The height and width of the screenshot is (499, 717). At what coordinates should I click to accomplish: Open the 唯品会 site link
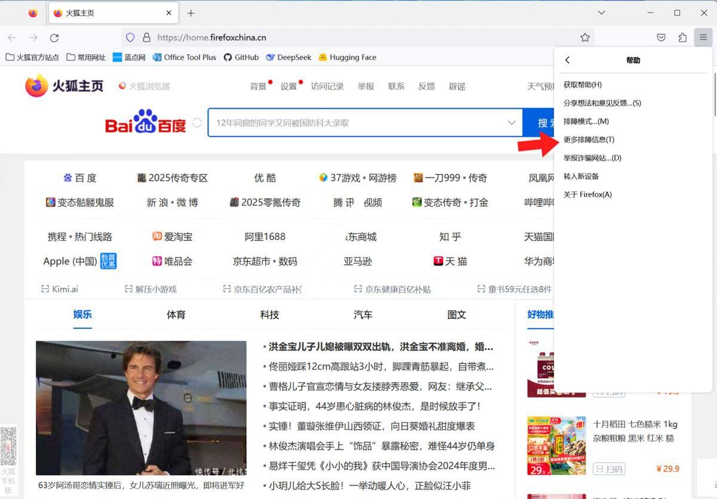click(x=172, y=261)
